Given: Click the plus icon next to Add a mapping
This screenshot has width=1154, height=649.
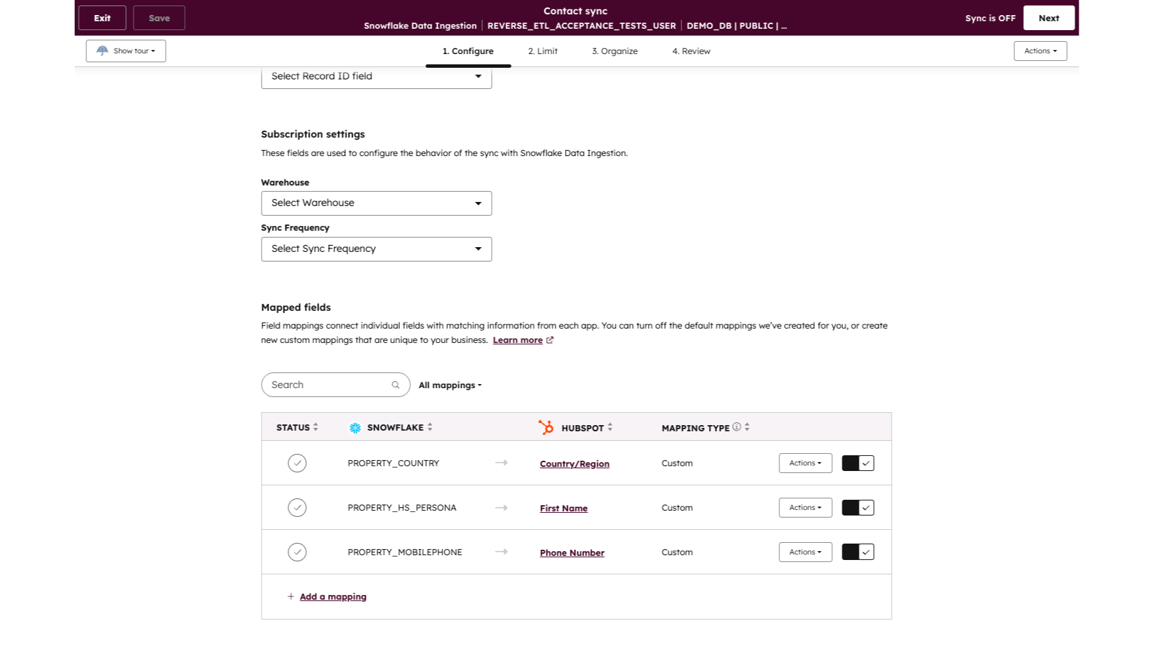Looking at the screenshot, I should pos(290,596).
